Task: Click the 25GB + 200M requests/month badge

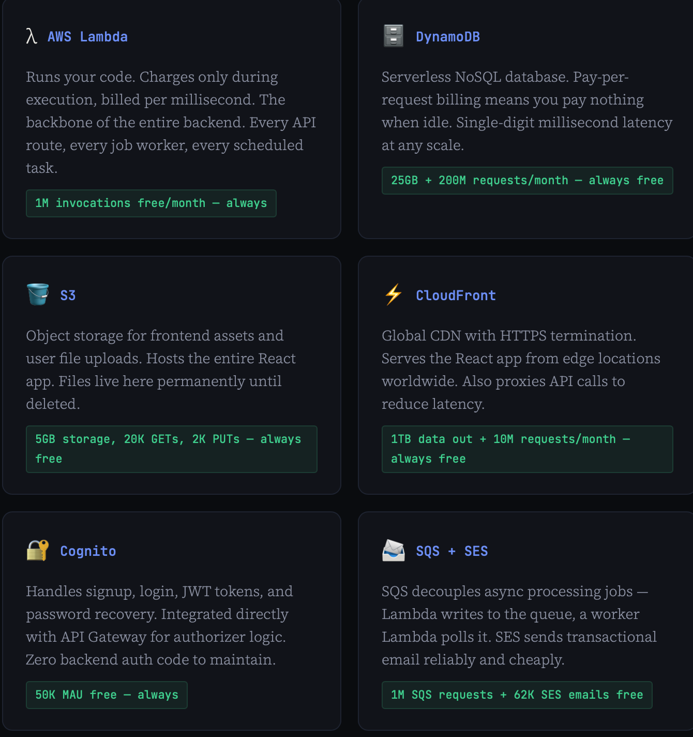Action: coord(527,181)
